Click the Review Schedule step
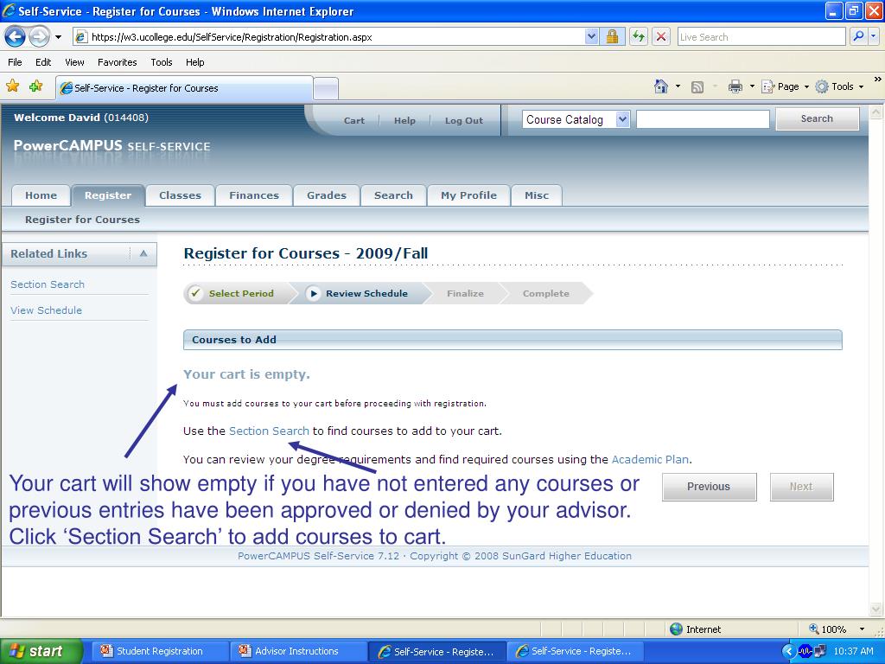 366,294
